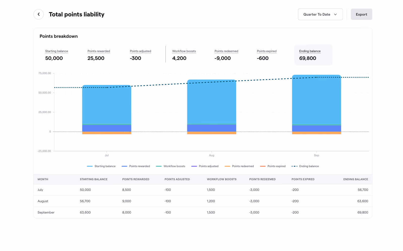Sort by ENDING BALANCE column header
Viewport: 403px width, 251px height.
pyautogui.click(x=356, y=179)
